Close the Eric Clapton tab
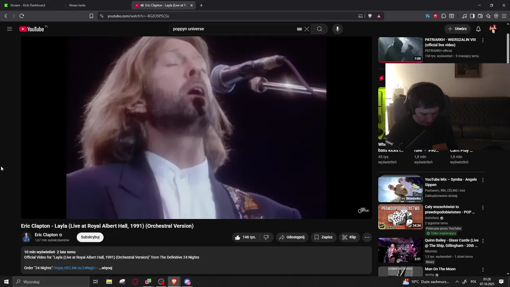 click(192, 5)
